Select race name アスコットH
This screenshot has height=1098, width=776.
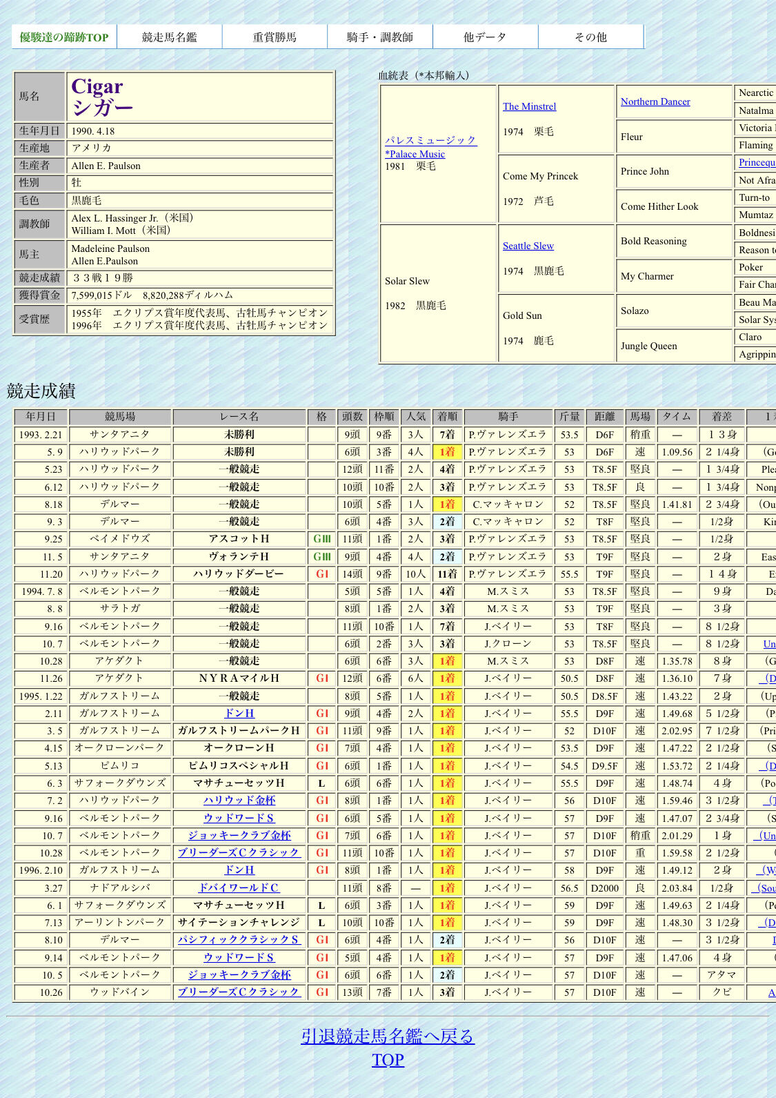coord(239,539)
